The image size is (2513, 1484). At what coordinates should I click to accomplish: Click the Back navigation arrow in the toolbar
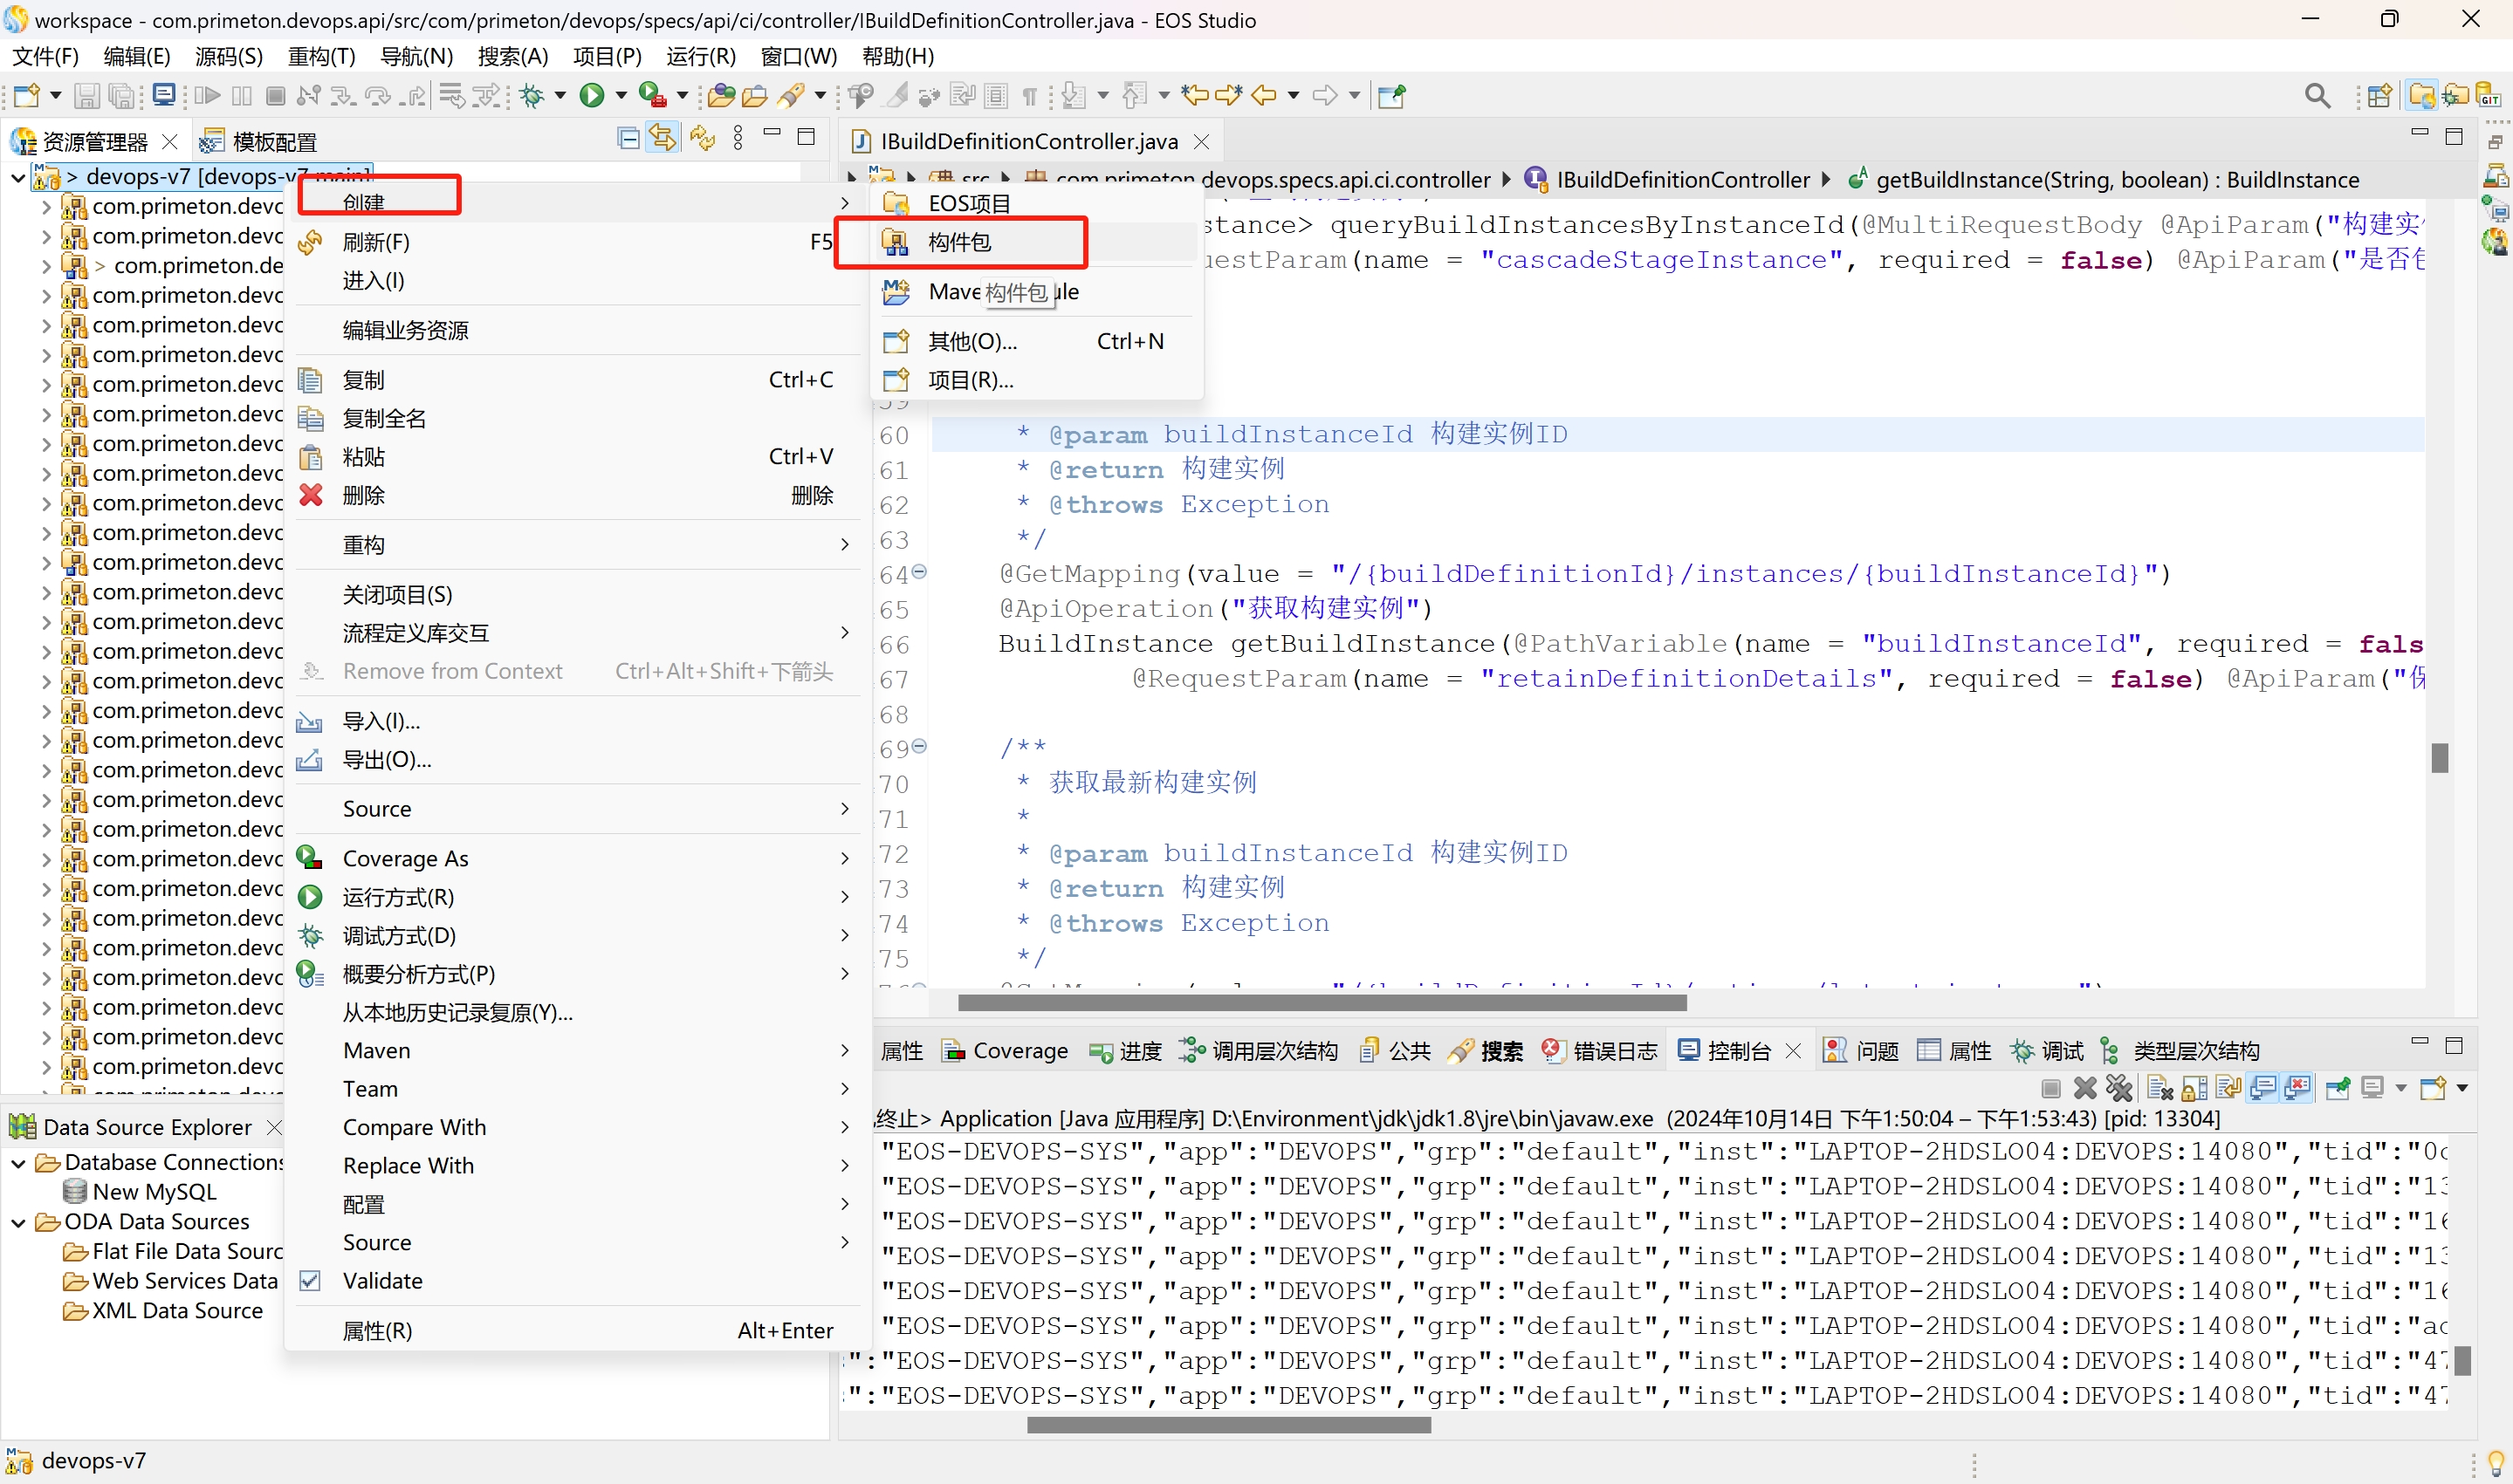(x=1265, y=95)
